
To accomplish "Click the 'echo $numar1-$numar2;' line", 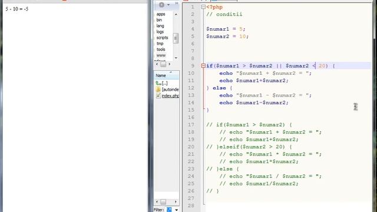I will click(x=254, y=102).
